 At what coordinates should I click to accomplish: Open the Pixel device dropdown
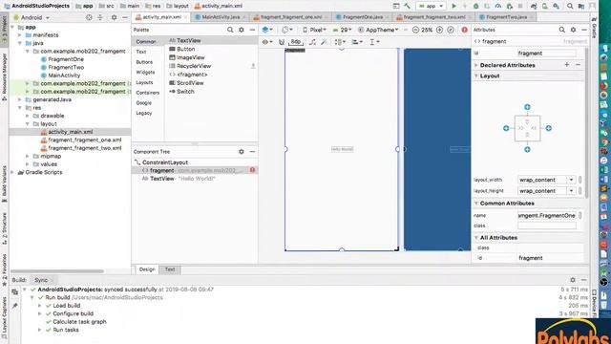point(314,30)
